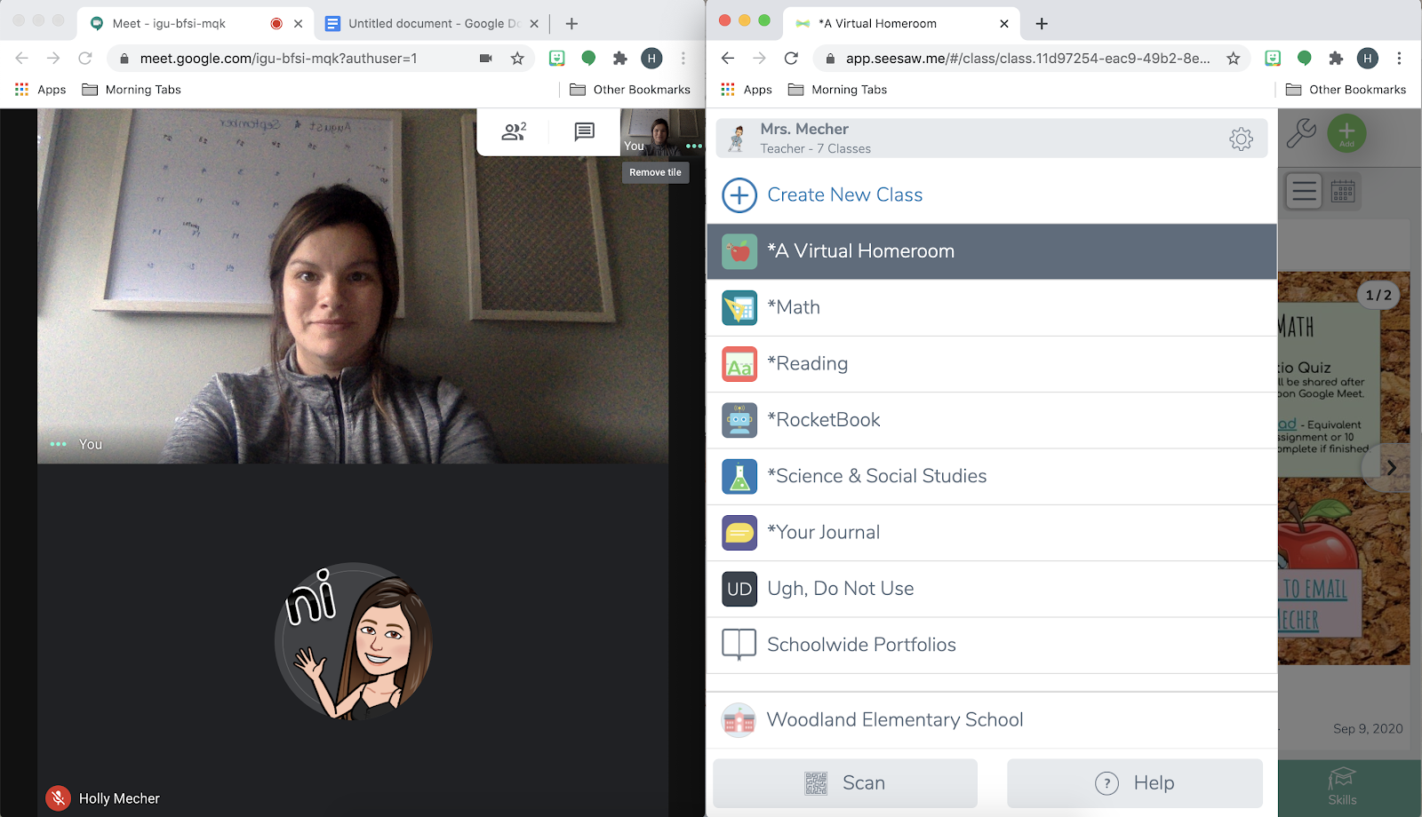Click the camera permission icon in Meet address bar

(x=486, y=59)
